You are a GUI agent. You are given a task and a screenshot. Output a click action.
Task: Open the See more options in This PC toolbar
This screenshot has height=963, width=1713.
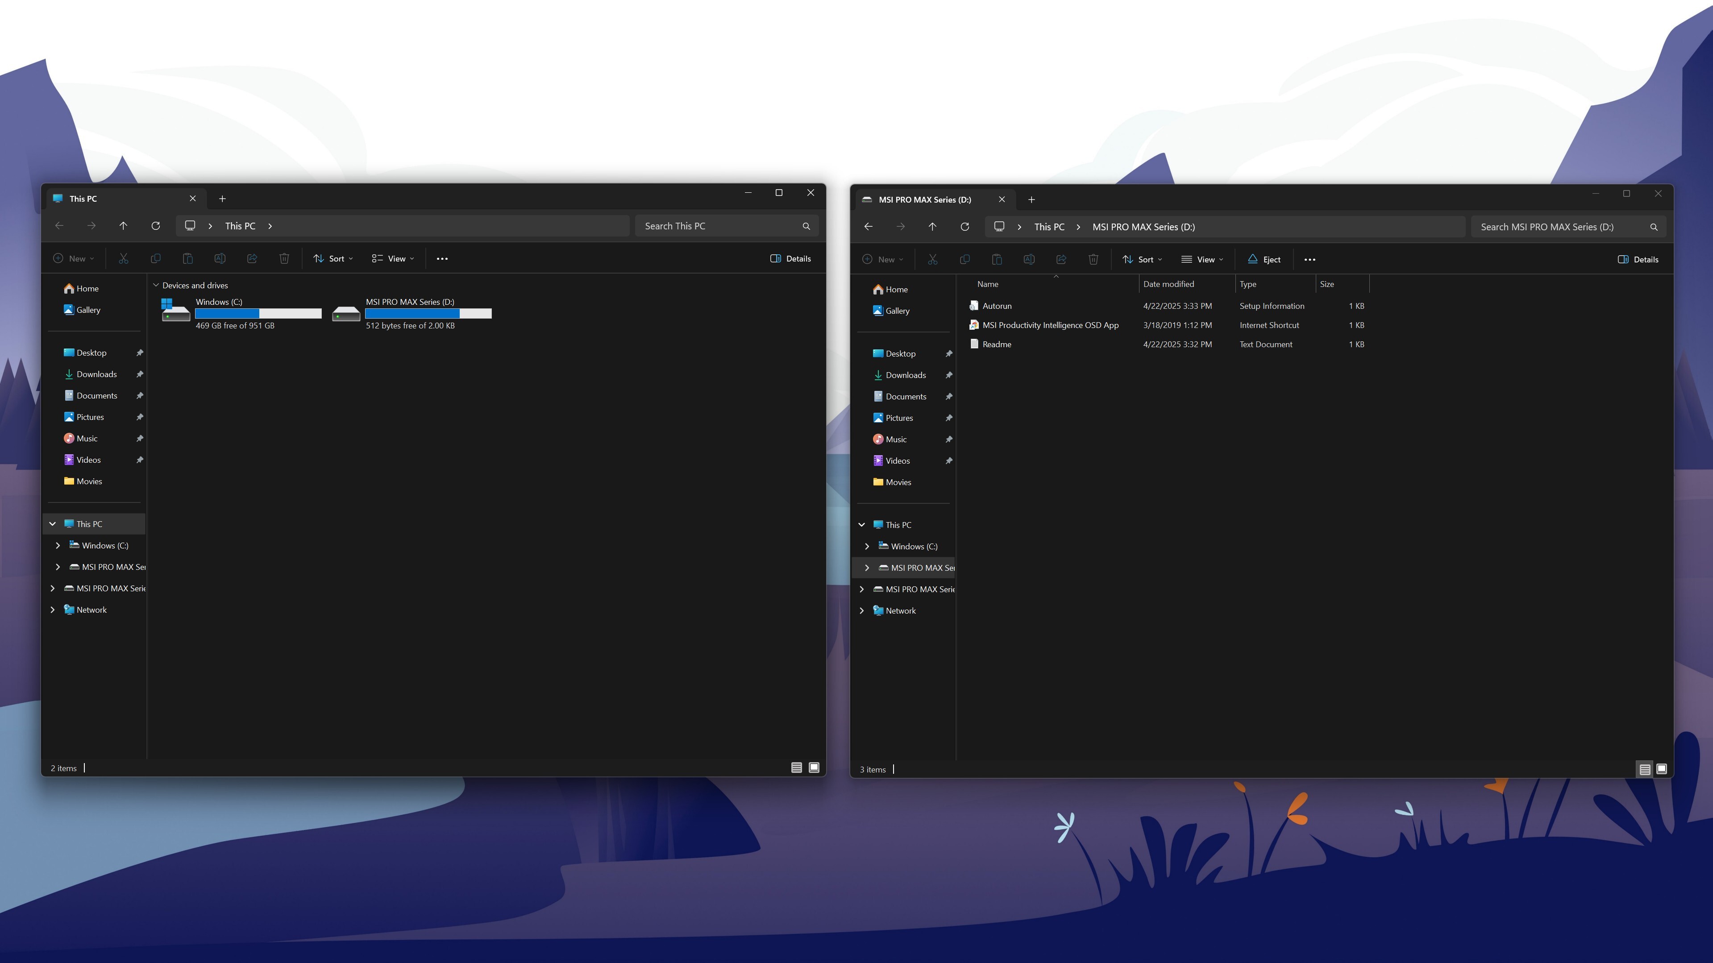pos(442,259)
